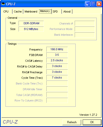Select the 7 clocks Tras value
This screenshot has width=103, height=127.
57,77
